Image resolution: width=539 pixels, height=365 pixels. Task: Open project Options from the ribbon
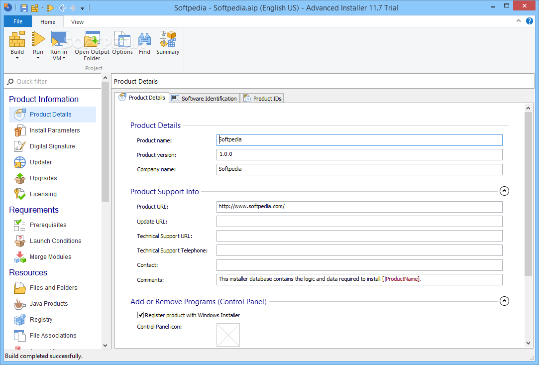click(x=122, y=43)
